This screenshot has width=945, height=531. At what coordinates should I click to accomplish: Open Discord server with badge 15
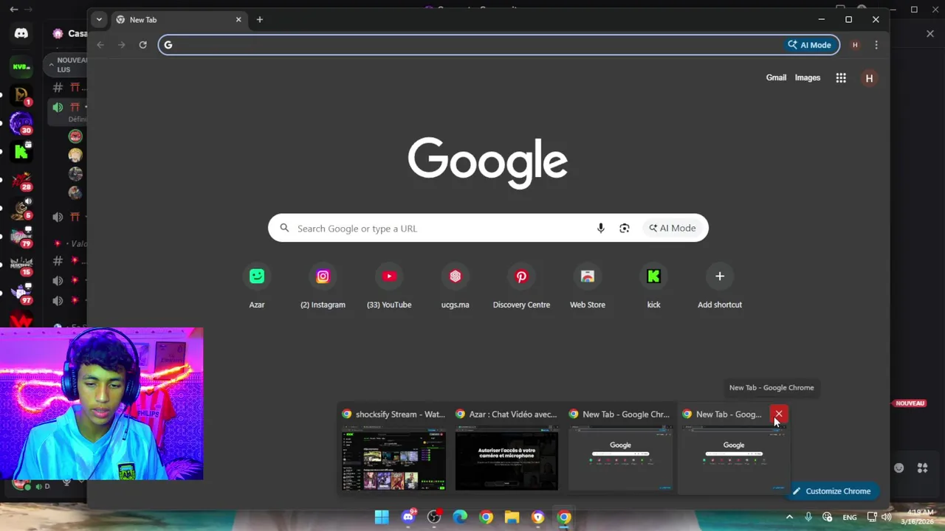pyautogui.click(x=21, y=265)
